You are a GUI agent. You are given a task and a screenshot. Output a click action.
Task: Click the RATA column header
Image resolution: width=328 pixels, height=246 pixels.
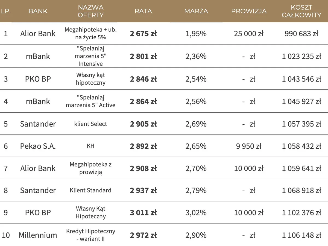(143, 11)
